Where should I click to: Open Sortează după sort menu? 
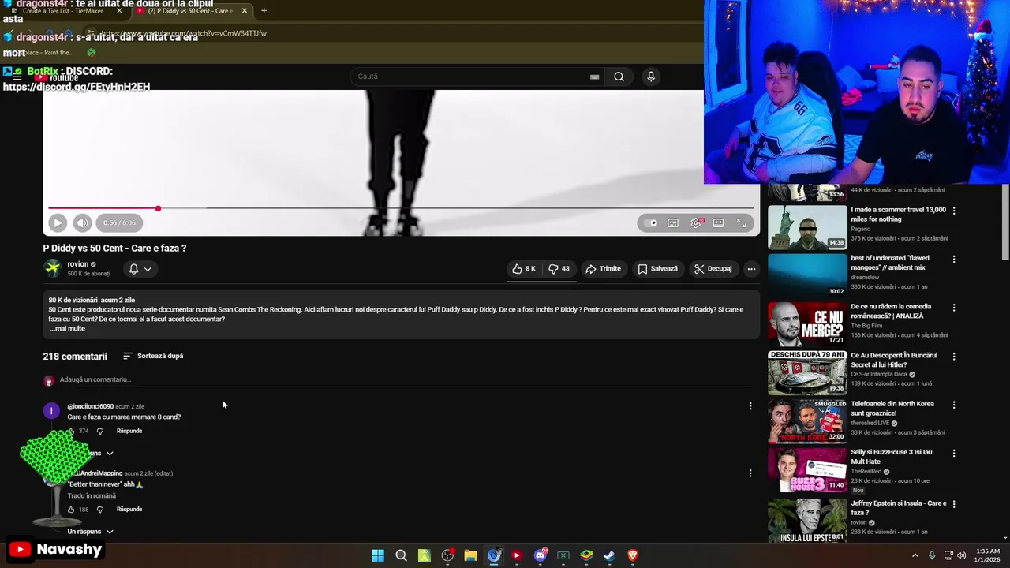coord(153,356)
